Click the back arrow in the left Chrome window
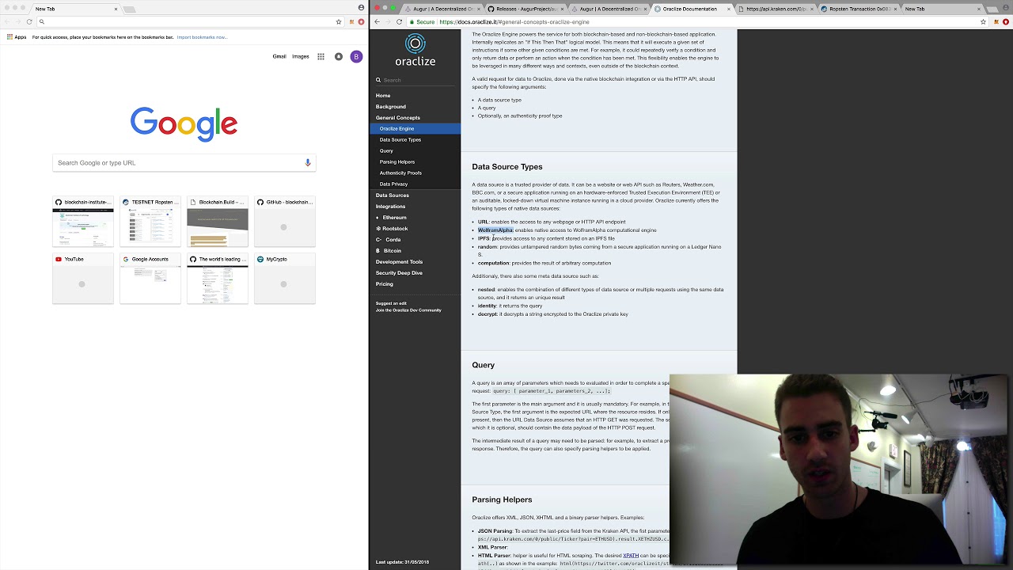 point(7,21)
